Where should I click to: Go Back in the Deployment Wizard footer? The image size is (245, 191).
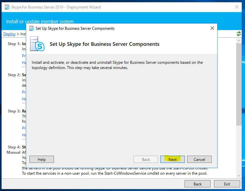tap(198, 184)
